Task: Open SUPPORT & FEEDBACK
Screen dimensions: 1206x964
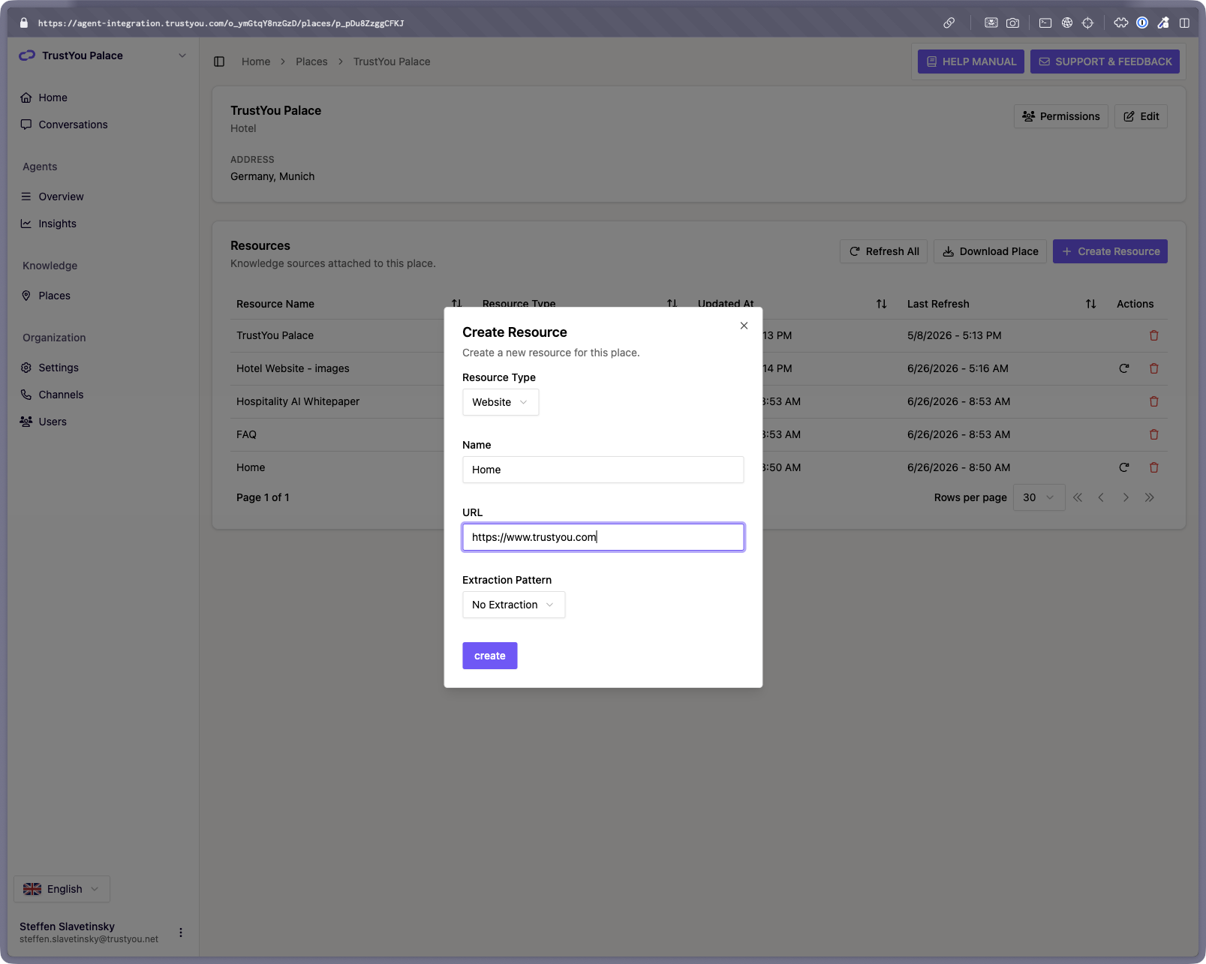Action: pos(1105,62)
